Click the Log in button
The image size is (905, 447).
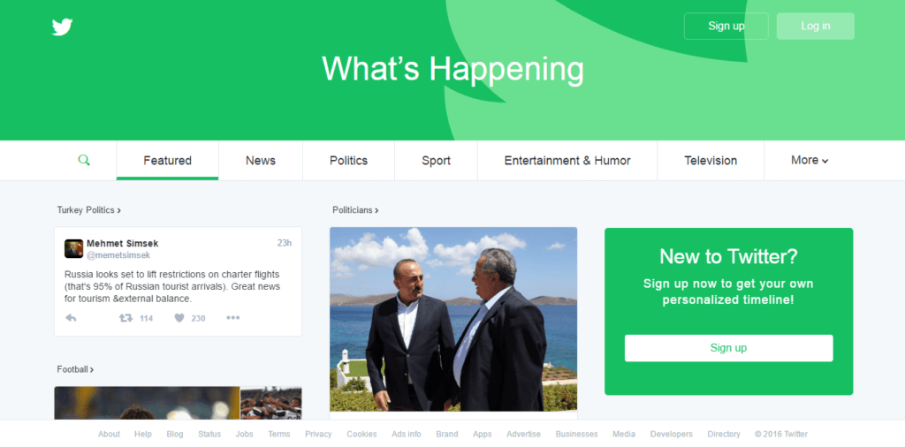click(816, 26)
